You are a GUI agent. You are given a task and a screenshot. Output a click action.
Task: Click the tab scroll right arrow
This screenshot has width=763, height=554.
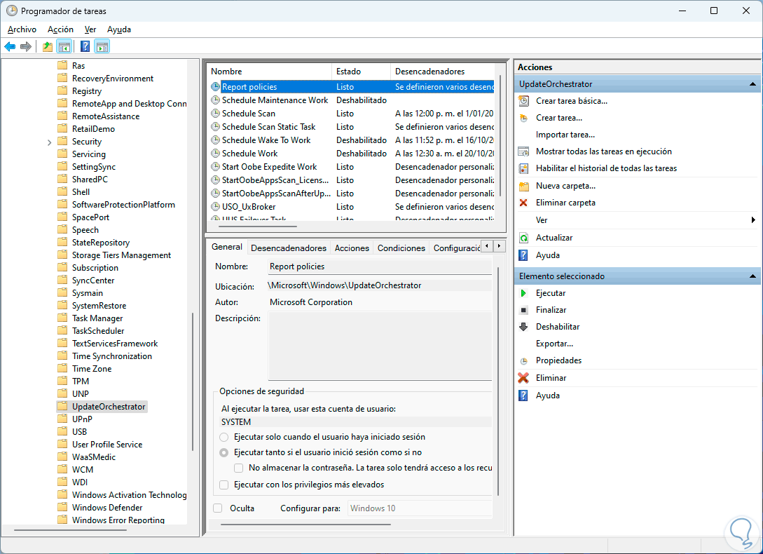click(x=500, y=245)
